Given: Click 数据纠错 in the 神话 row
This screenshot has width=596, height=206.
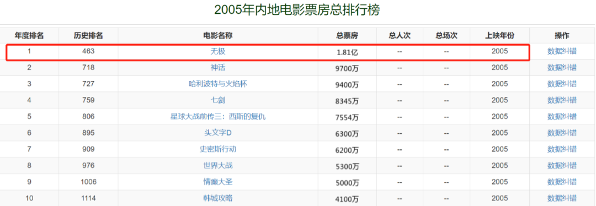Looking at the screenshot, I should point(562,68).
